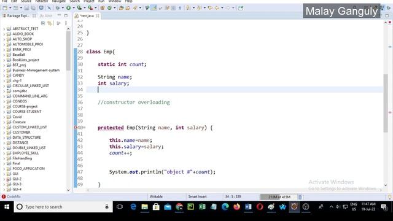Jump to Last Edit Location icon

(210, 8)
